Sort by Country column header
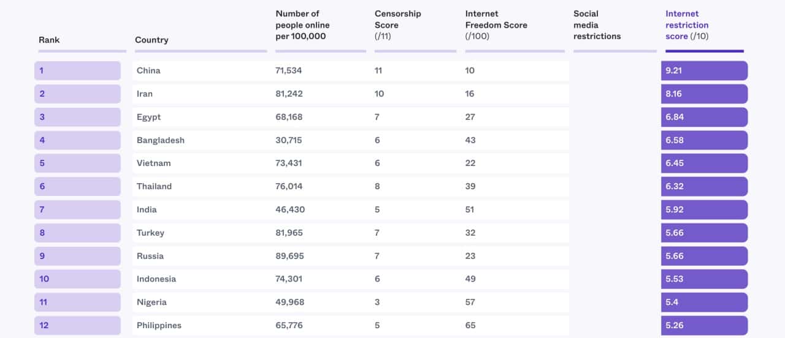785x338 pixels. coord(151,40)
